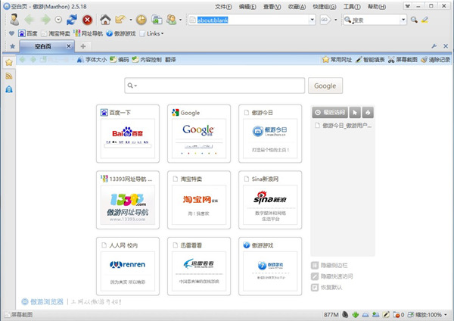
Task: Open the Go button dropdown arrow
Action: [x=335, y=20]
